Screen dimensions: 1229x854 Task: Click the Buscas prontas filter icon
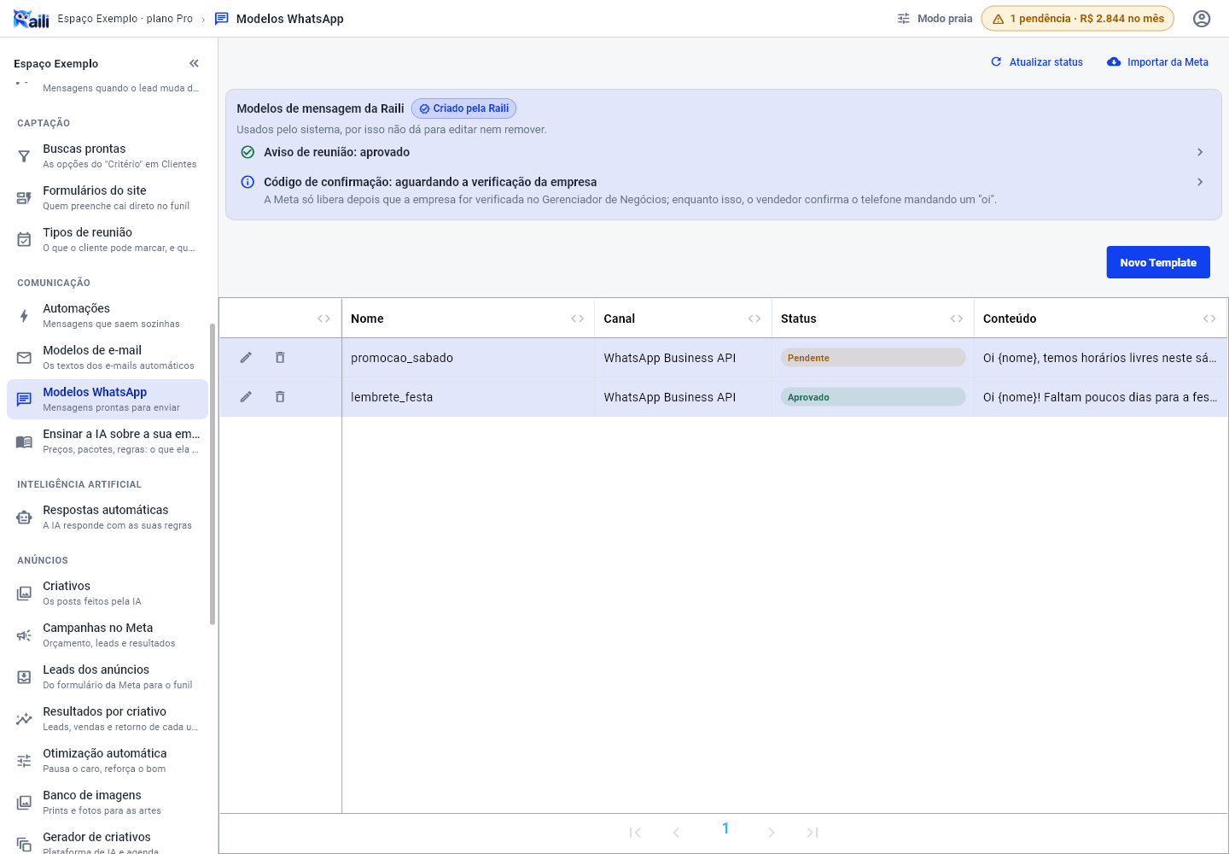(24, 156)
